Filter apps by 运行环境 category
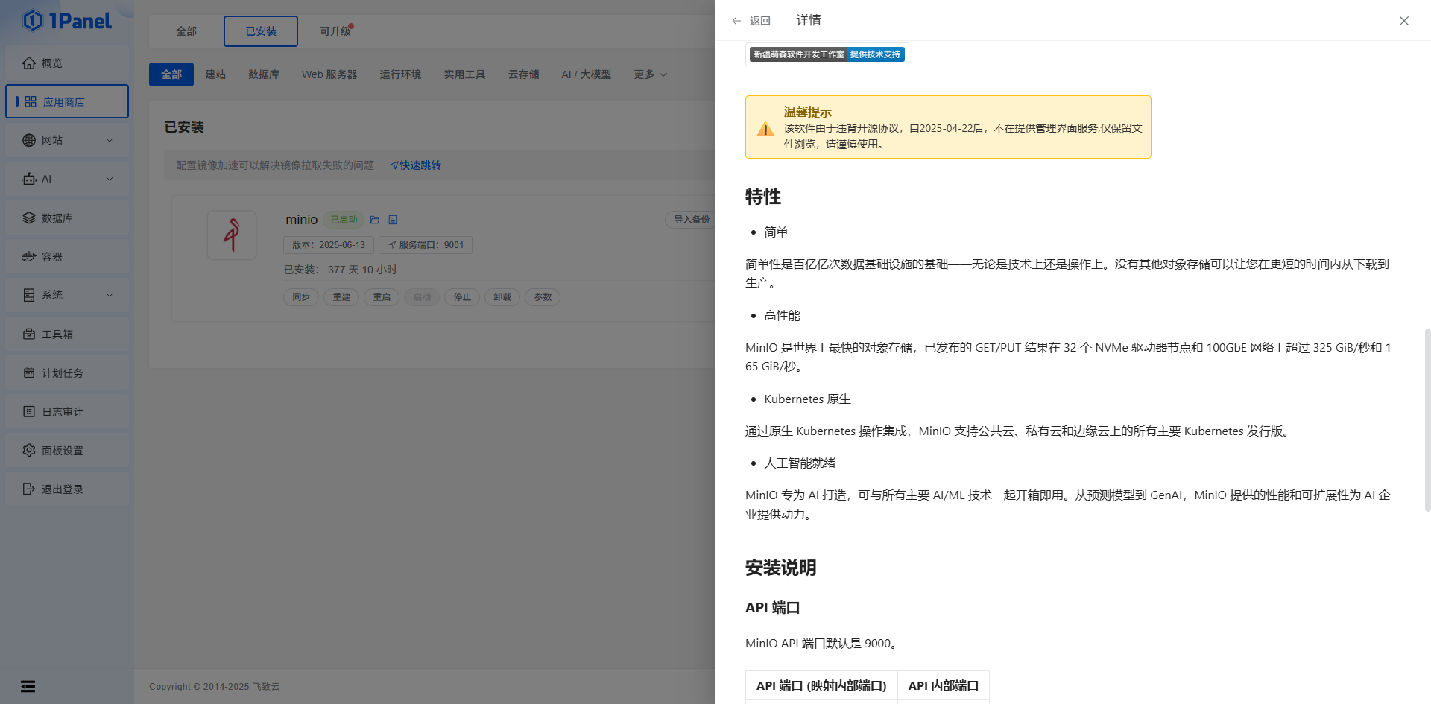Screen dimensions: 1431x704 (x=400, y=74)
